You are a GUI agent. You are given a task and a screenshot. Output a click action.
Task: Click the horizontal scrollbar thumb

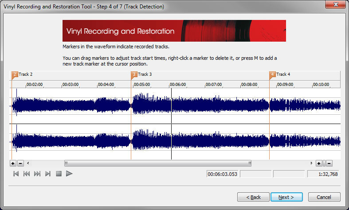click(158, 163)
